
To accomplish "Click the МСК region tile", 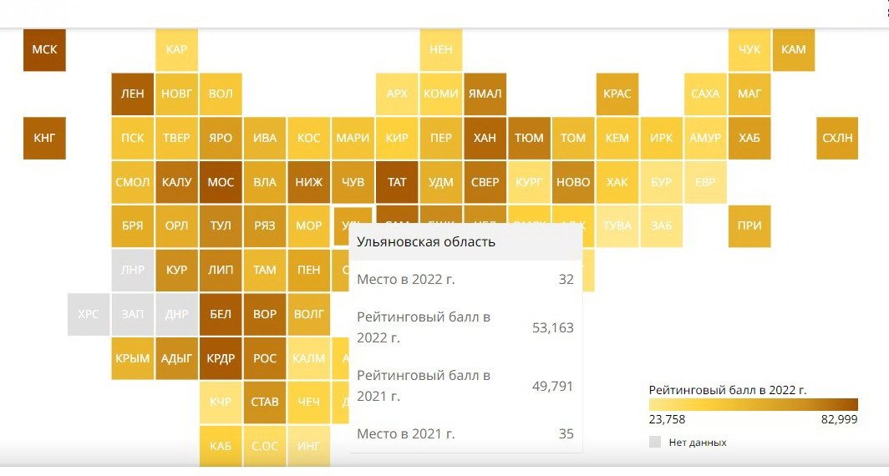I will point(44,50).
